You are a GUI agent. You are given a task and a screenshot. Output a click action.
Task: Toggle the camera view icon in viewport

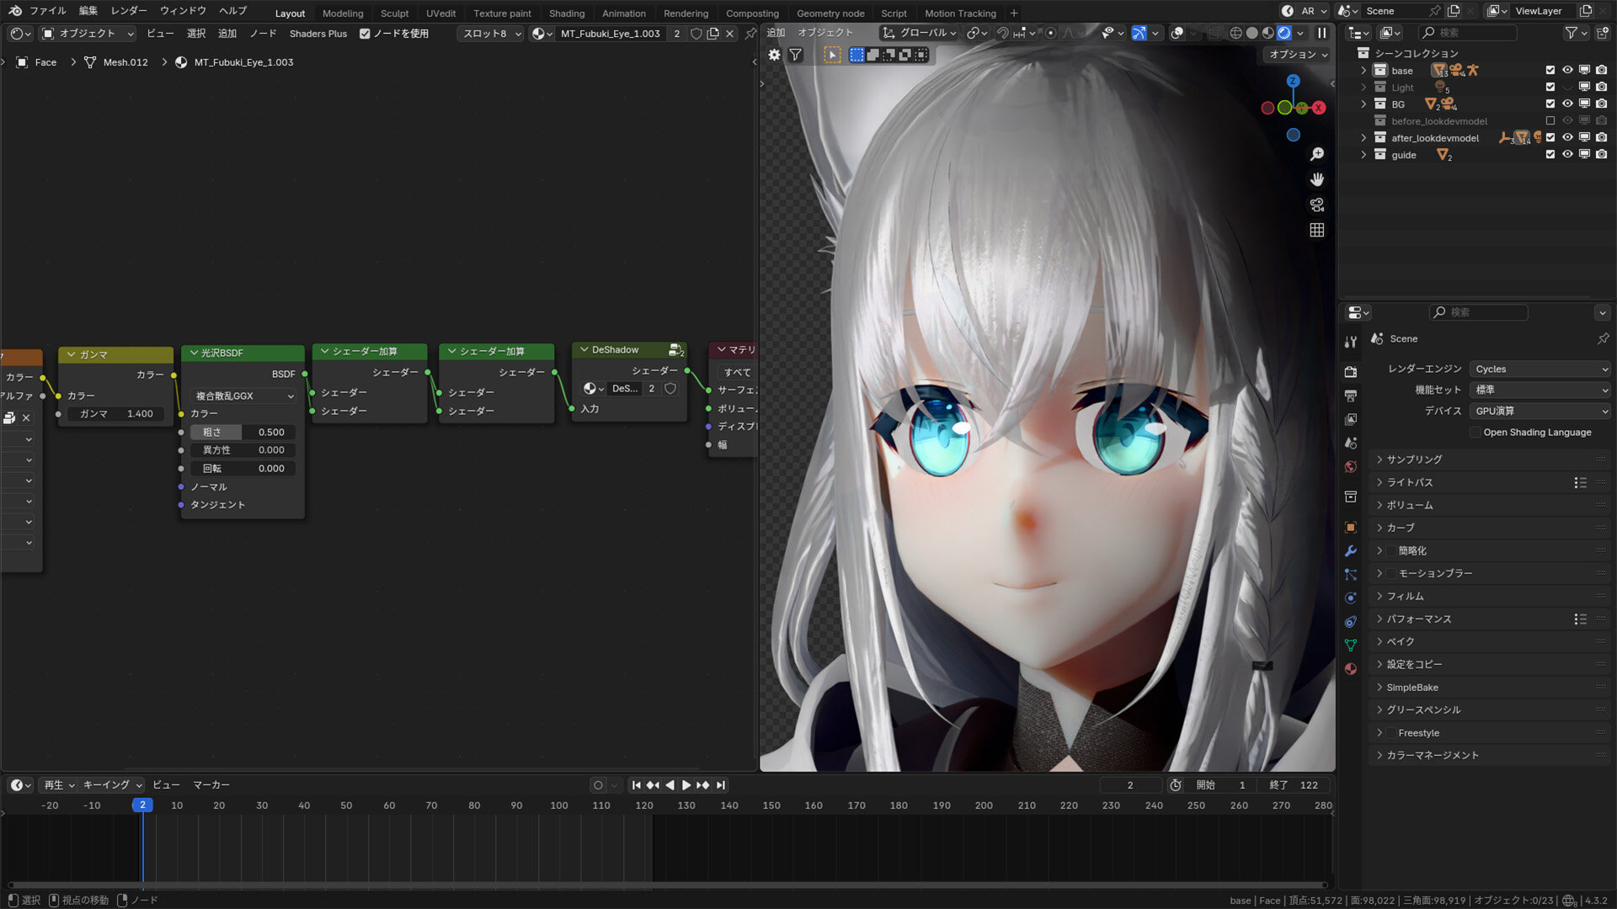pos(1317,205)
